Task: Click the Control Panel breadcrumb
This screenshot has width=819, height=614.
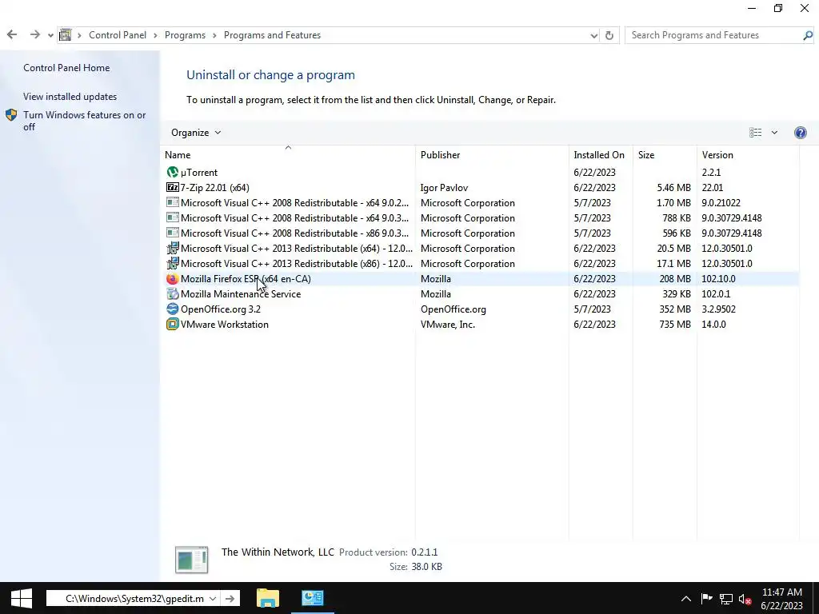Action: point(118,35)
